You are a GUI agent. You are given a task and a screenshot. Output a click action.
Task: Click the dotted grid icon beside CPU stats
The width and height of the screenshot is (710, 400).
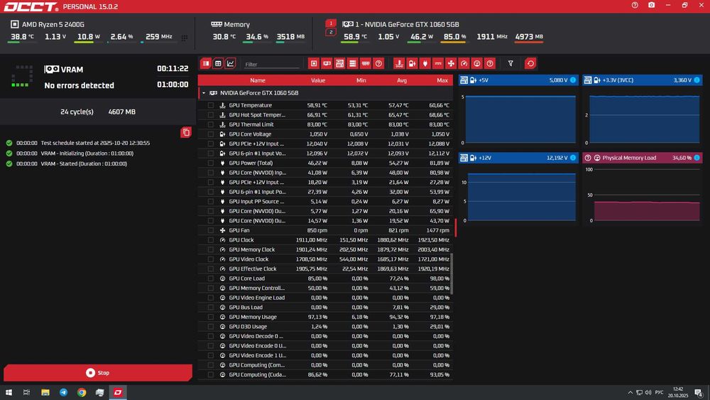click(x=185, y=38)
